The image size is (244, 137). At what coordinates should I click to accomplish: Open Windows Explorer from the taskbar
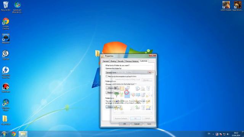pos(23,134)
